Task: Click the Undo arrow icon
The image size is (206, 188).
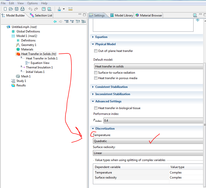Action: click(30, 9)
